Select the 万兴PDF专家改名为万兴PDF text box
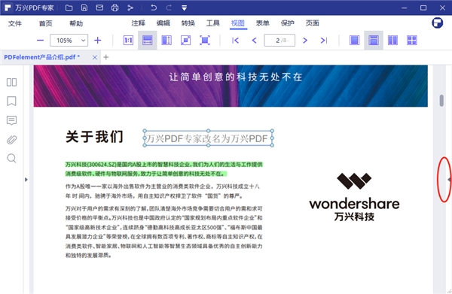Viewport: 452px width, 294px height. coord(208,138)
